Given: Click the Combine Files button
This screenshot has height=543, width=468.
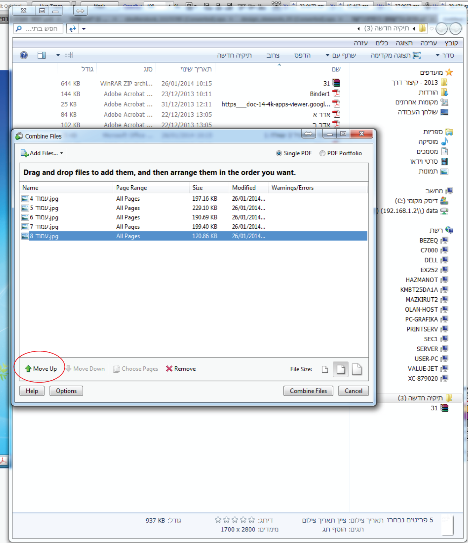Looking at the screenshot, I should pyautogui.click(x=308, y=391).
